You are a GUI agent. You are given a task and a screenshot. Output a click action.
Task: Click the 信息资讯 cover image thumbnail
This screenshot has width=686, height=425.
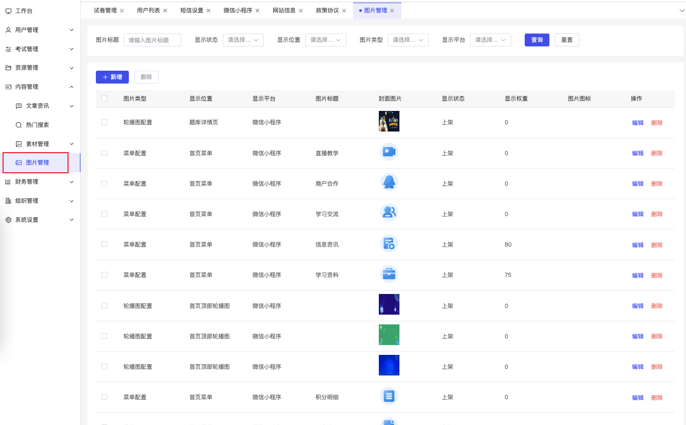(x=389, y=243)
